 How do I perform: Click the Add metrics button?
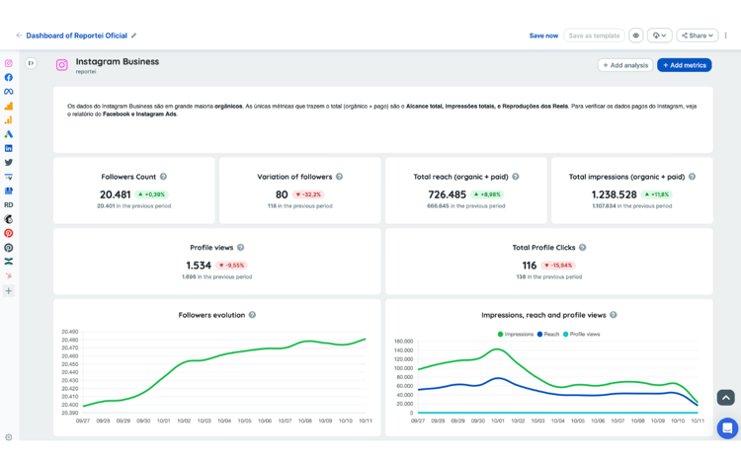(685, 65)
